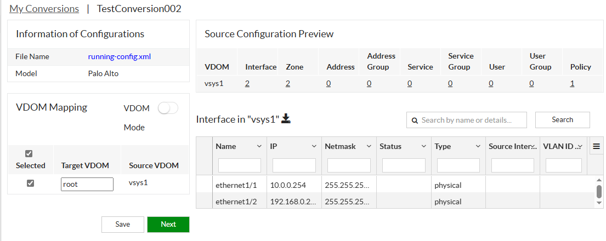The height and width of the screenshot is (241, 606).
Task: Open the running-config.xml file link
Action: tap(119, 56)
